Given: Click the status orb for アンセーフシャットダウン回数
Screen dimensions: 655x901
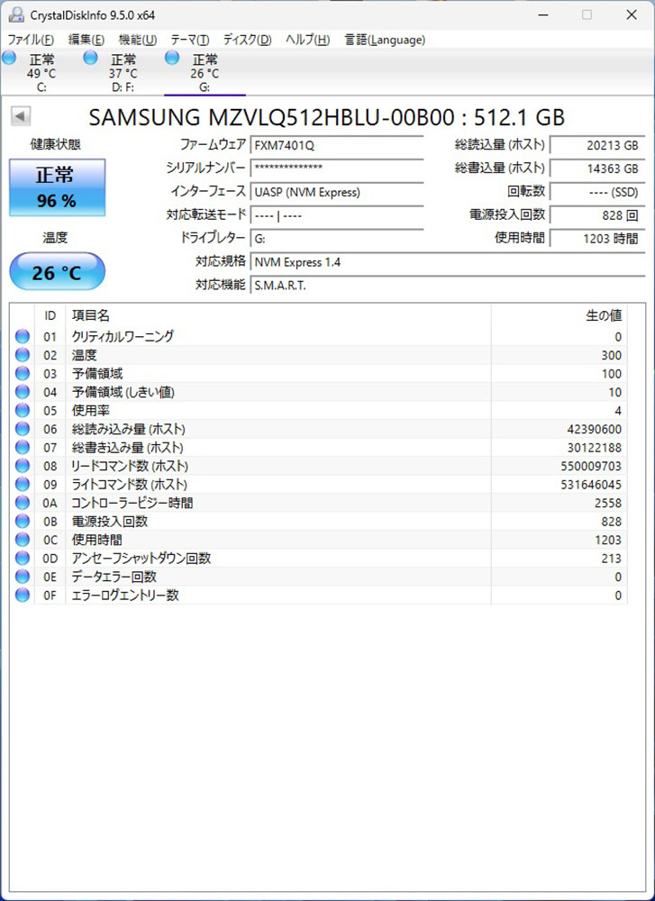Looking at the screenshot, I should coord(23,558).
